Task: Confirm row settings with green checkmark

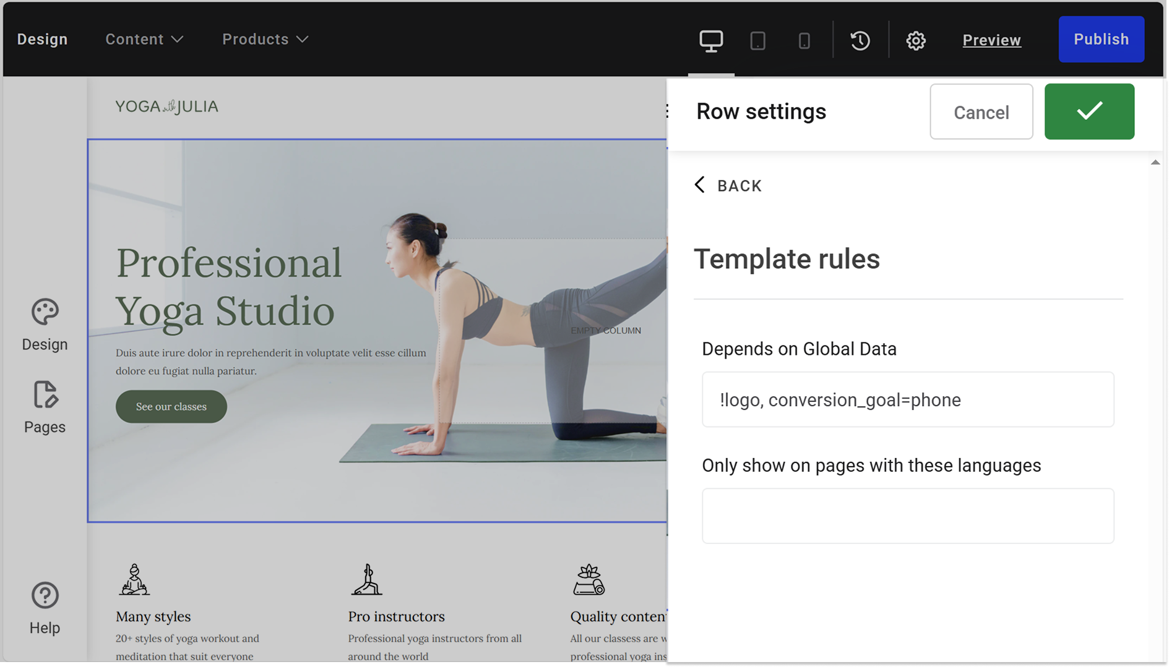Action: point(1089,111)
